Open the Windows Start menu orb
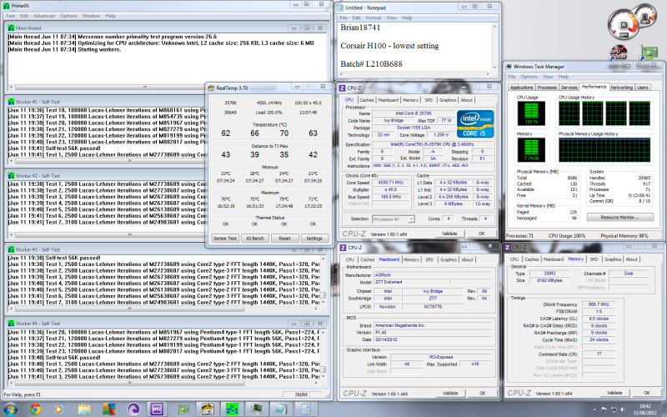This screenshot has height=417, width=667. [x=10, y=409]
